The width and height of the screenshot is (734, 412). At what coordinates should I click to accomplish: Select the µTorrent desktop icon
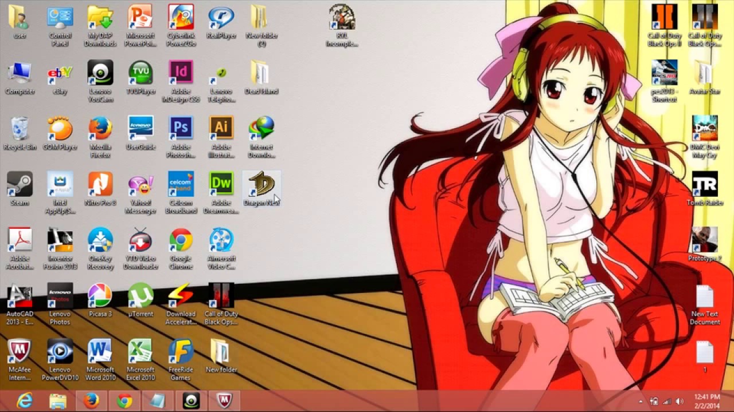[140, 300]
